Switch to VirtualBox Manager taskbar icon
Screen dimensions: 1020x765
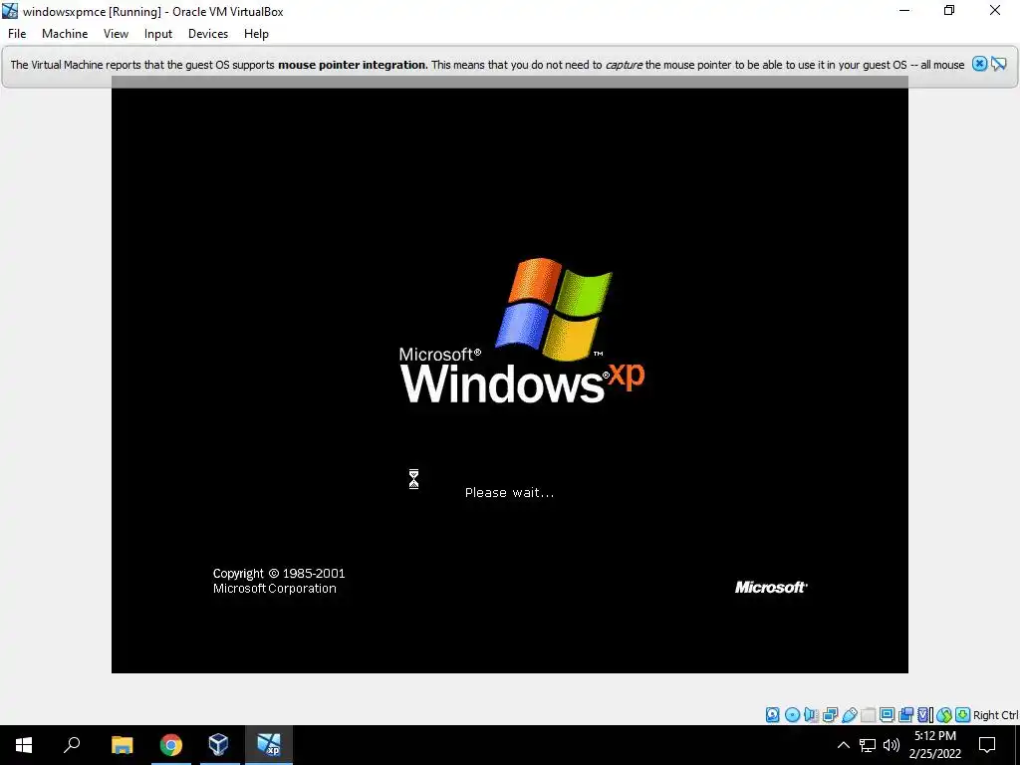[218, 745]
